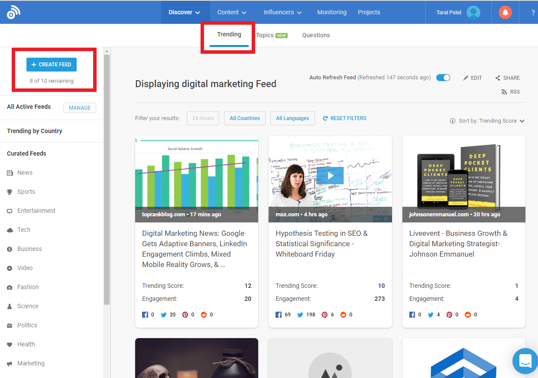Viewport: 538px width, 378px height.
Task: Switch to the Questions tab
Action: pyautogui.click(x=316, y=35)
